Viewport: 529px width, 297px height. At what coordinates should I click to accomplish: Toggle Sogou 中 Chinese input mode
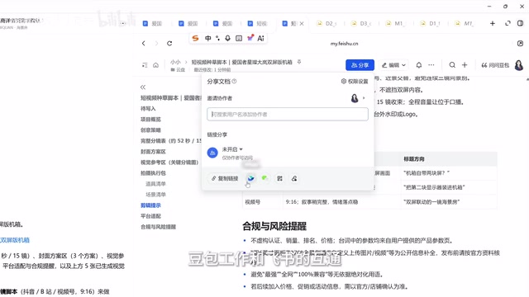coord(207,38)
